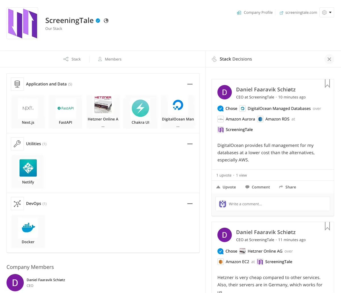
Task: Click the Utilities wrench icon
Action: click(x=17, y=144)
